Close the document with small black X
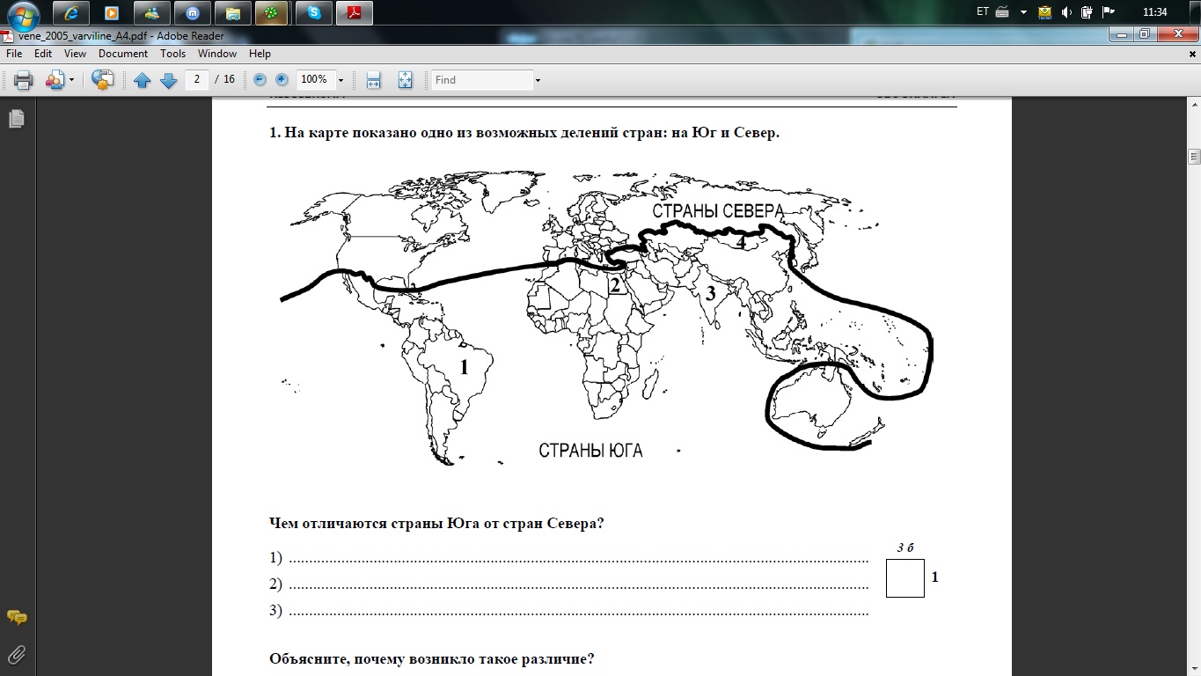The width and height of the screenshot is (1201, 676). pos(1191,54)
